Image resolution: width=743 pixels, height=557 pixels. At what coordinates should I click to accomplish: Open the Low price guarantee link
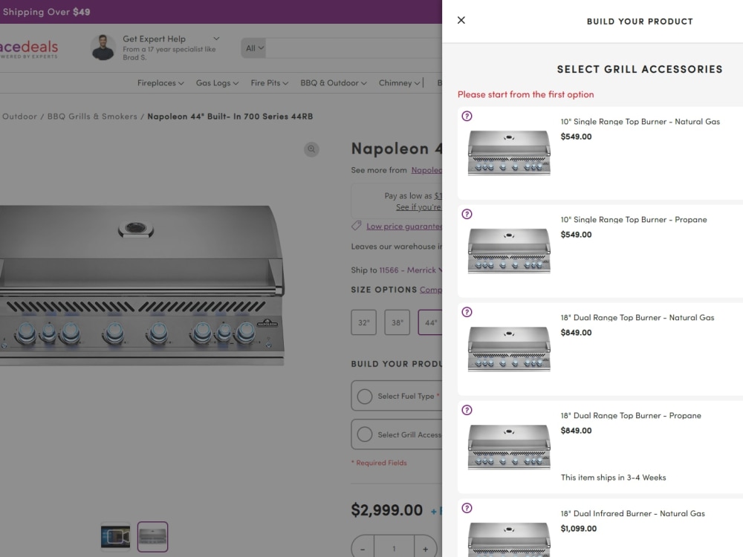point(404,227)
